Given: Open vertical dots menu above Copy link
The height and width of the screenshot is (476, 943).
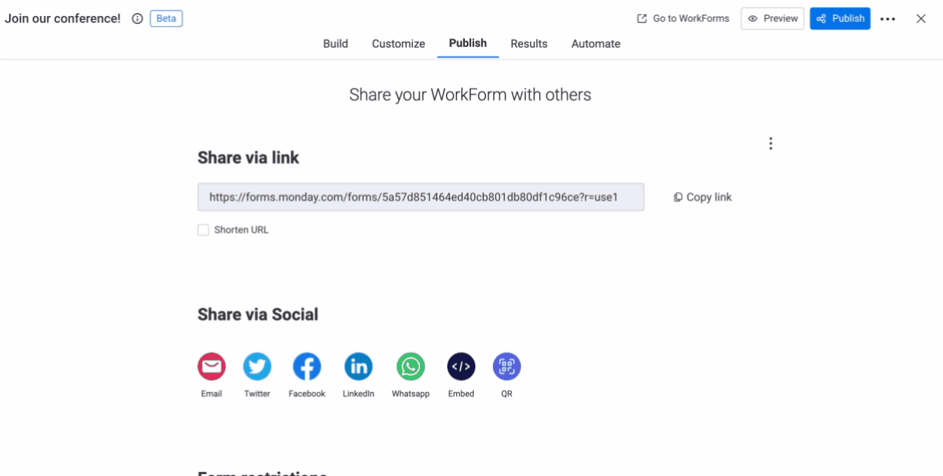Looking at the screenshot, I should (x=771, y=143).
